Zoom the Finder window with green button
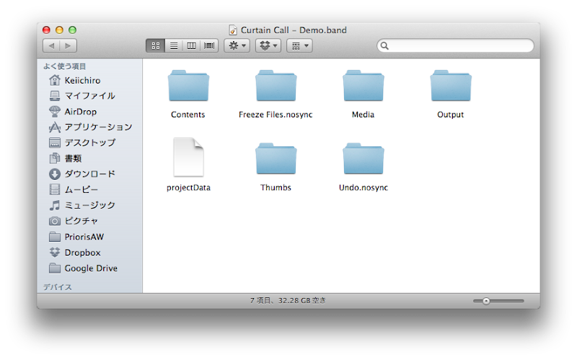 point(73,30)
